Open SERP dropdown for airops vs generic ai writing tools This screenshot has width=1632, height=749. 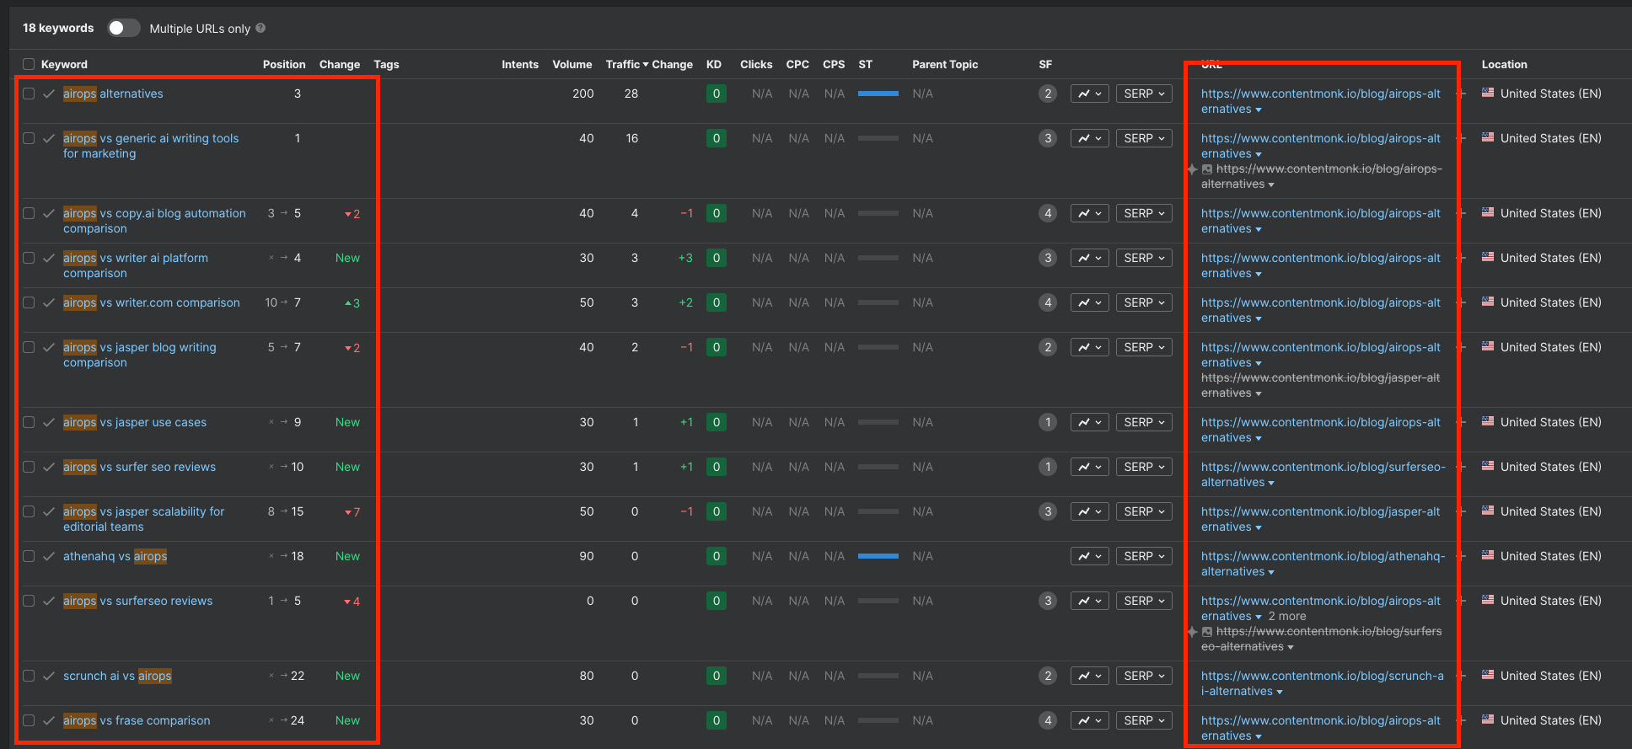click(1144, 138)
